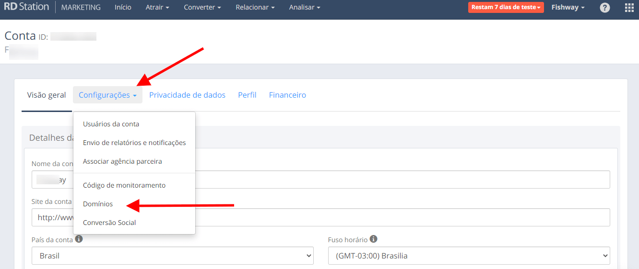Click into the Site da conta field

403,217
